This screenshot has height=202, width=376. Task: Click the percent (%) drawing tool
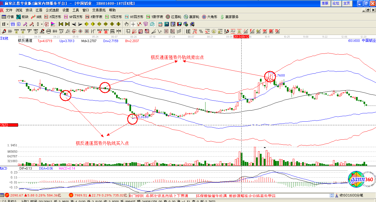click(201, 31)
